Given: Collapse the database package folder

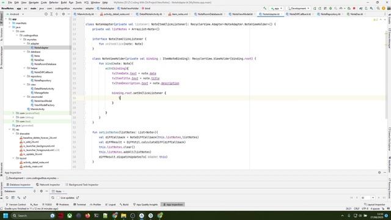Looking at the screenshot, I should (x=24, y=51).
